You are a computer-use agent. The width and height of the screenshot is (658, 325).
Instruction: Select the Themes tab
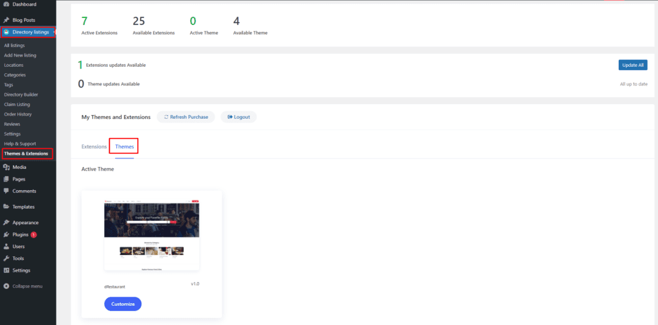tap(124, 146)
